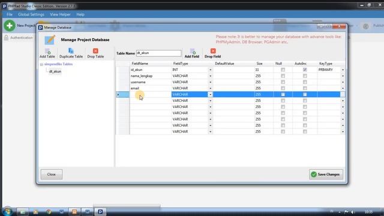384x216 pixels.
Task: Click the Save Changes button
Action: coord(326,175)
